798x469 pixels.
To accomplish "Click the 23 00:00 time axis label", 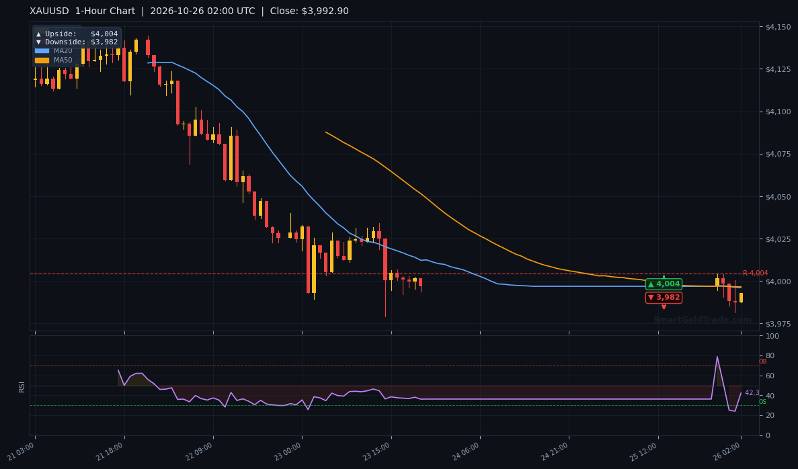I will click(x=288, y=452).
